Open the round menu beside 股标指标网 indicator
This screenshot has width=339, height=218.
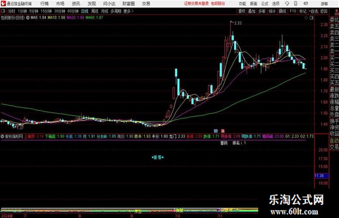[x=3, y=136]
